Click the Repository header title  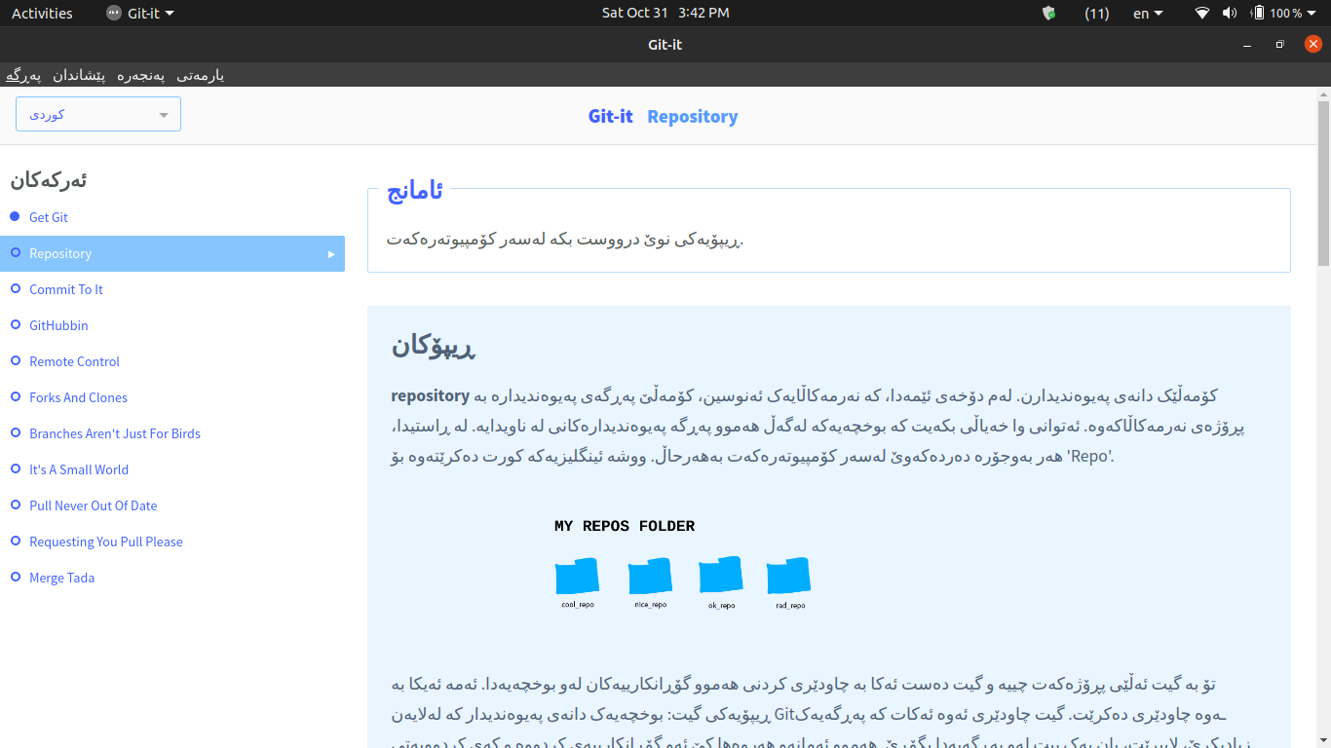(x=693, y=116)
